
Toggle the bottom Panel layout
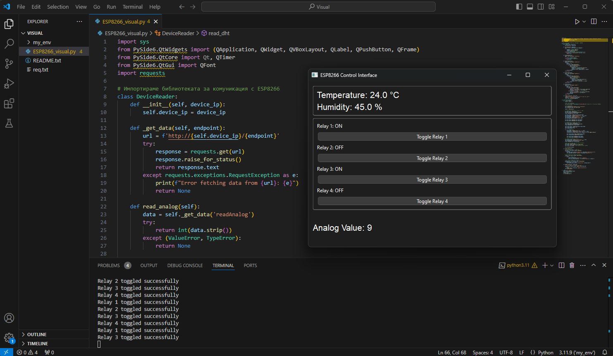[530, 7]
